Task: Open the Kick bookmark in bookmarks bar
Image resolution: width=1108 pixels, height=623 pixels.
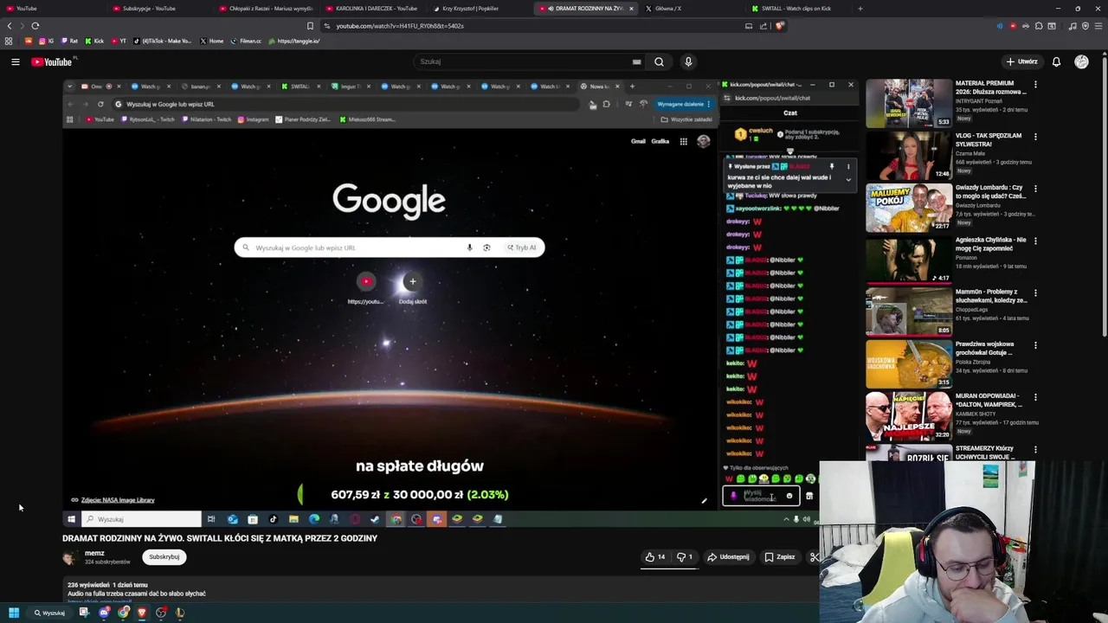Action: click(x=93, y=41)
